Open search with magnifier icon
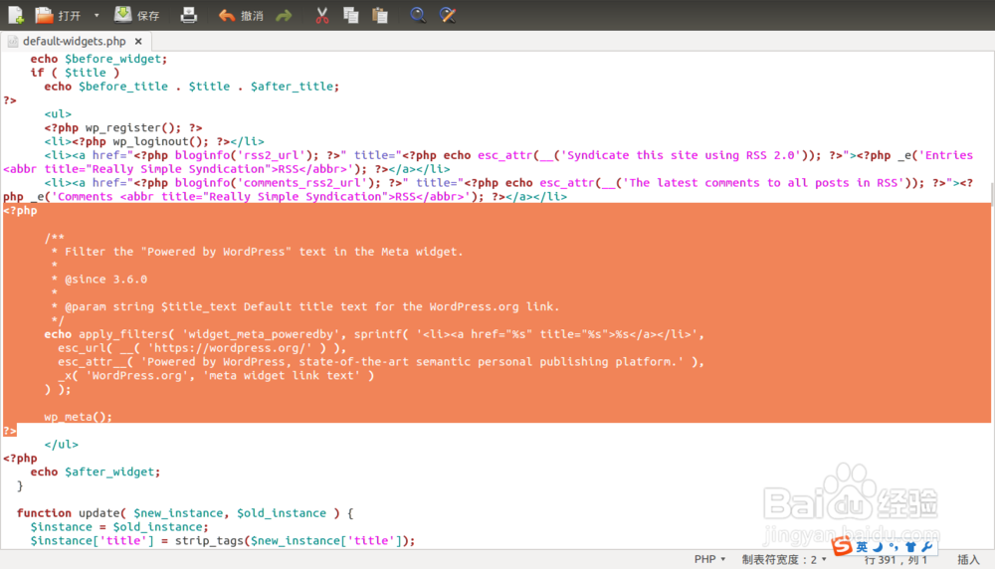This screenshot has width=995, height=569. point(418,15)
